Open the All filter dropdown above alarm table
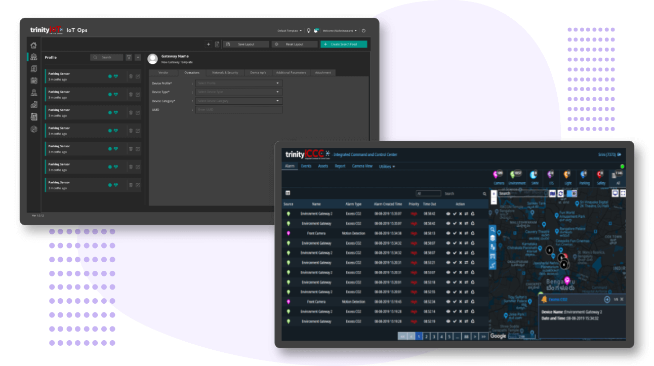The width and height of the screenshot is (654, 366). (x=428, y=193)
